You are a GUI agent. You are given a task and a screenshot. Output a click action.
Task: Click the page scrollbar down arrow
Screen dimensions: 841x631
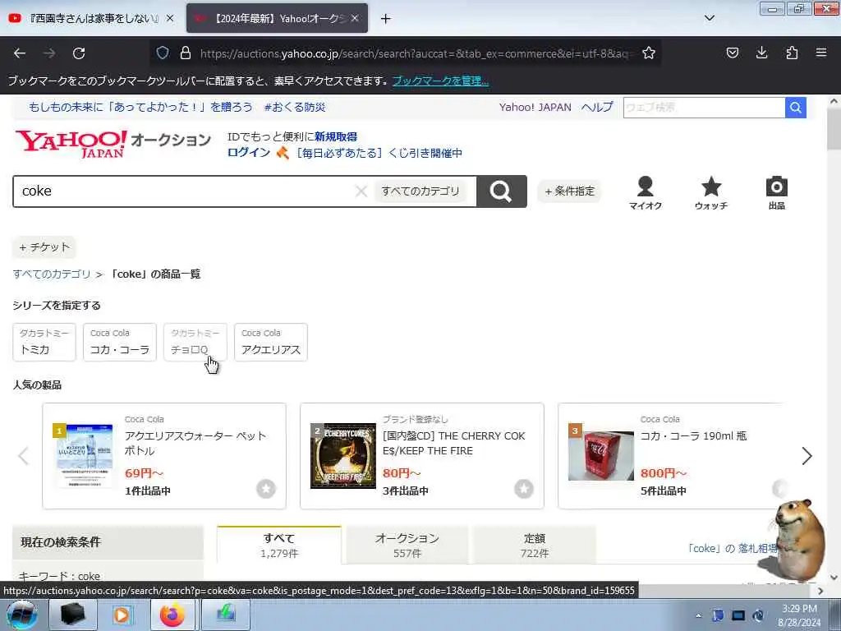point(834,578)
